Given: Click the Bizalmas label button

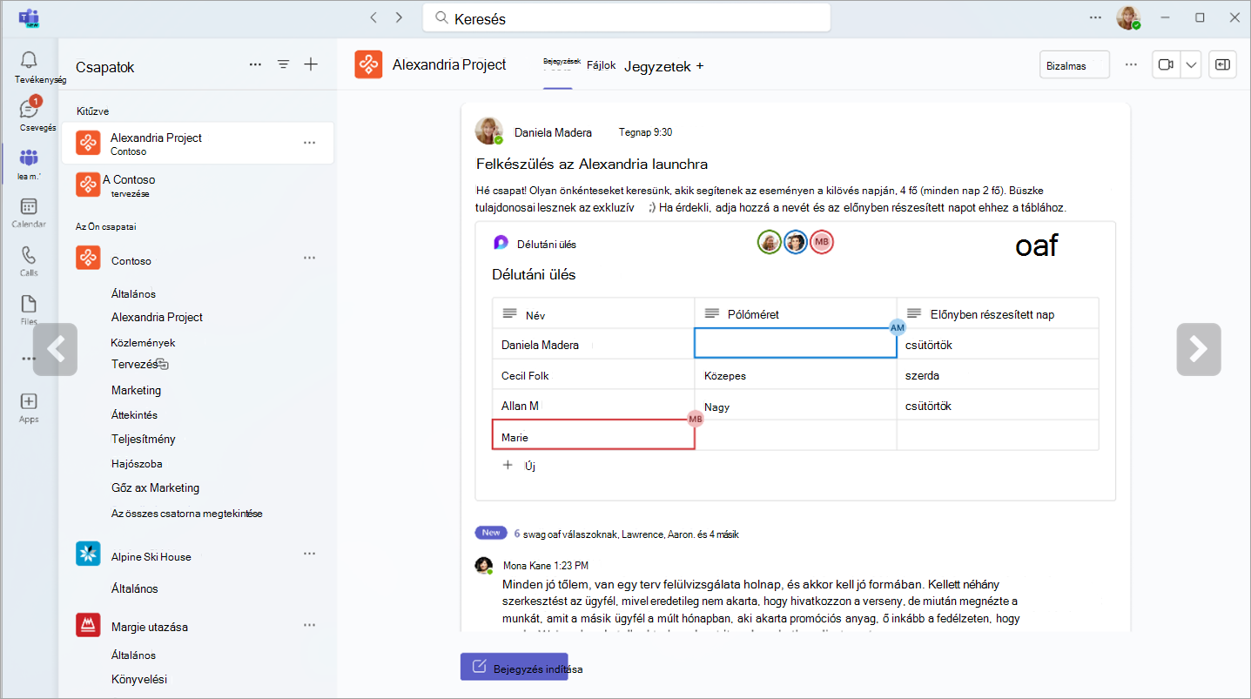Looking at the screenshot, I should pos(1074,65).
